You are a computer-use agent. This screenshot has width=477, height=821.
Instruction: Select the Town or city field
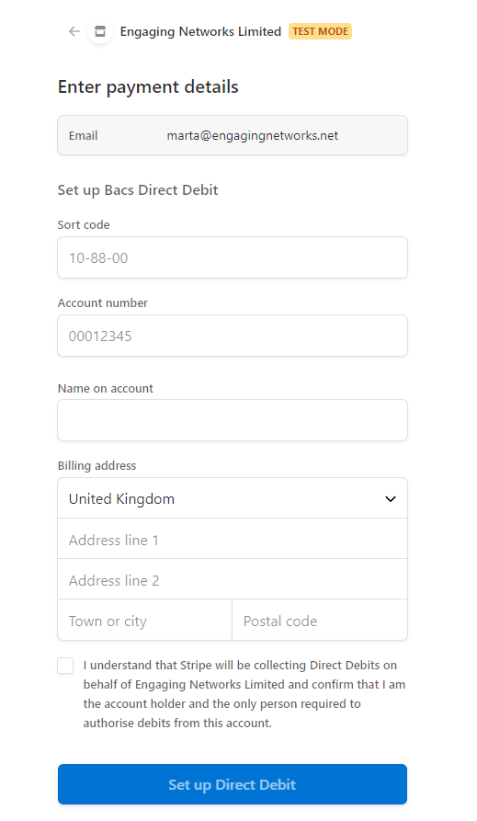pyautogui.click(x=144, y=621)
